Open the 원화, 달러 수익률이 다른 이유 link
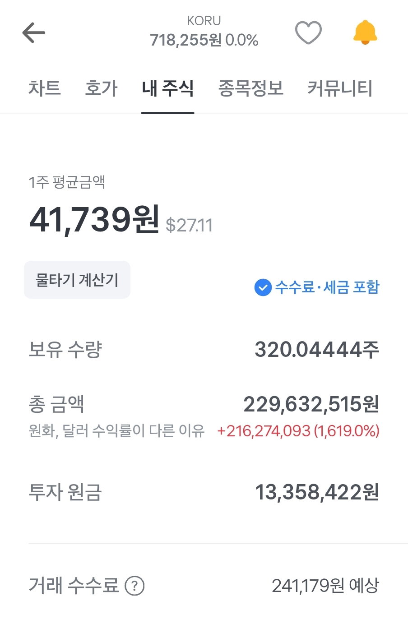The width and height of the screenshot is (408, 624). pos(116,430)
